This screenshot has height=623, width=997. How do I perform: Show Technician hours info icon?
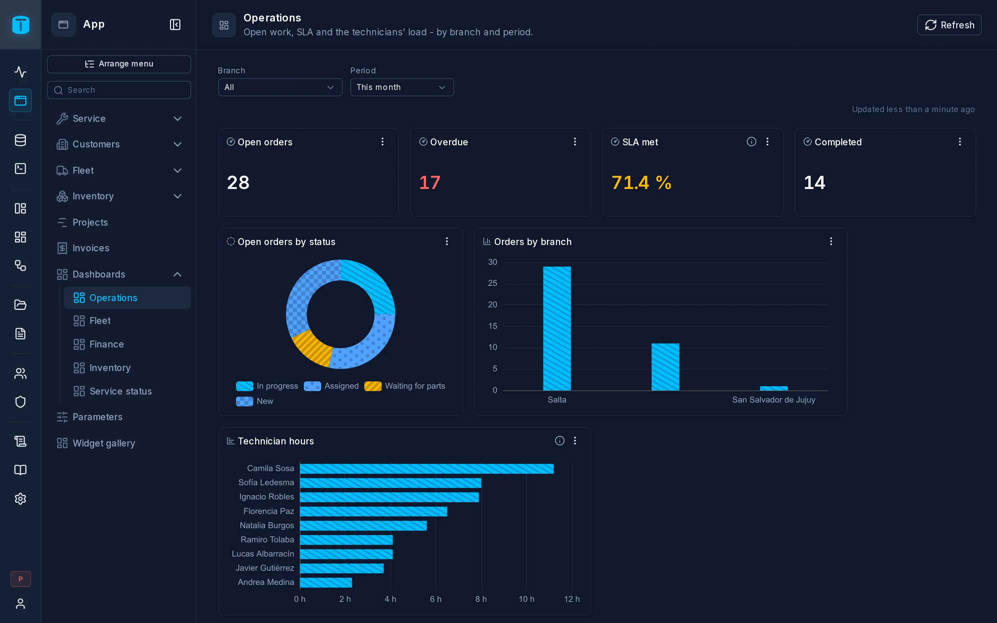[559, 441]
